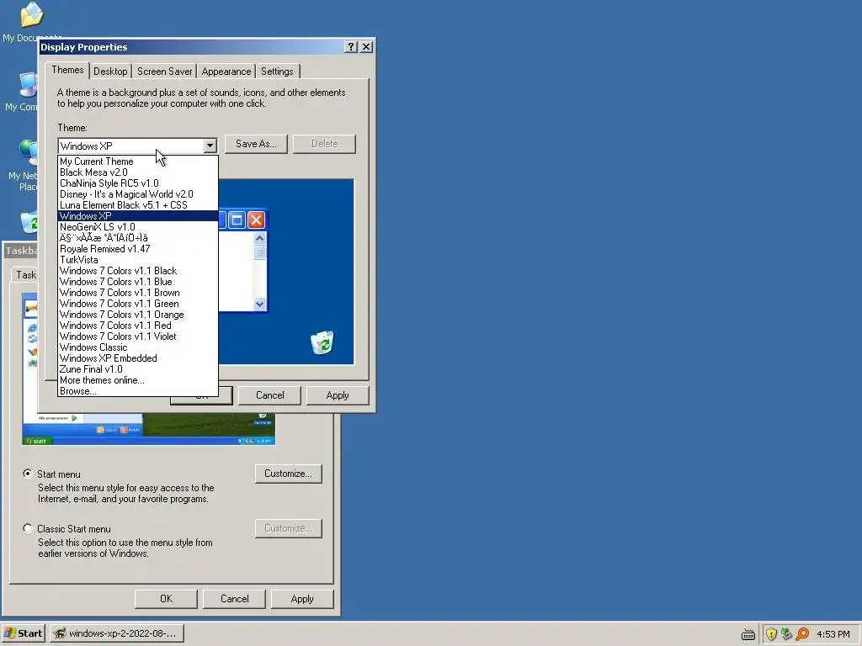Select Black Mesa v2.0 theme

[x=138, y=172]
